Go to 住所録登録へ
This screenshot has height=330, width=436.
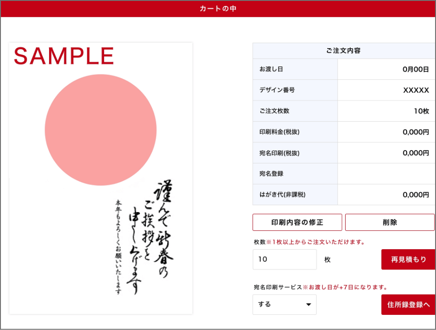(408, 304)
